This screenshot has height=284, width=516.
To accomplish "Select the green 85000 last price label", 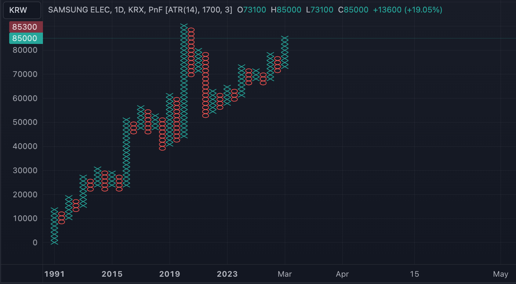I will coord(26,38).
